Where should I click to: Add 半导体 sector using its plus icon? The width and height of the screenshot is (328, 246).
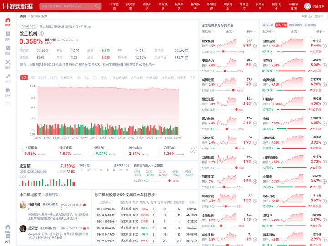coord(324,65)
